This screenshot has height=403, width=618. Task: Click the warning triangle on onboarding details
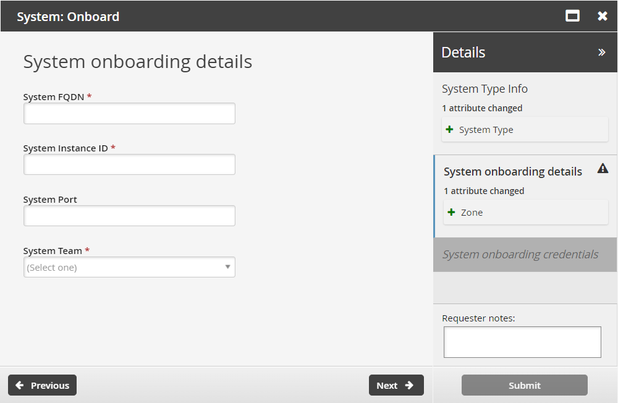[x=603, y=169]
